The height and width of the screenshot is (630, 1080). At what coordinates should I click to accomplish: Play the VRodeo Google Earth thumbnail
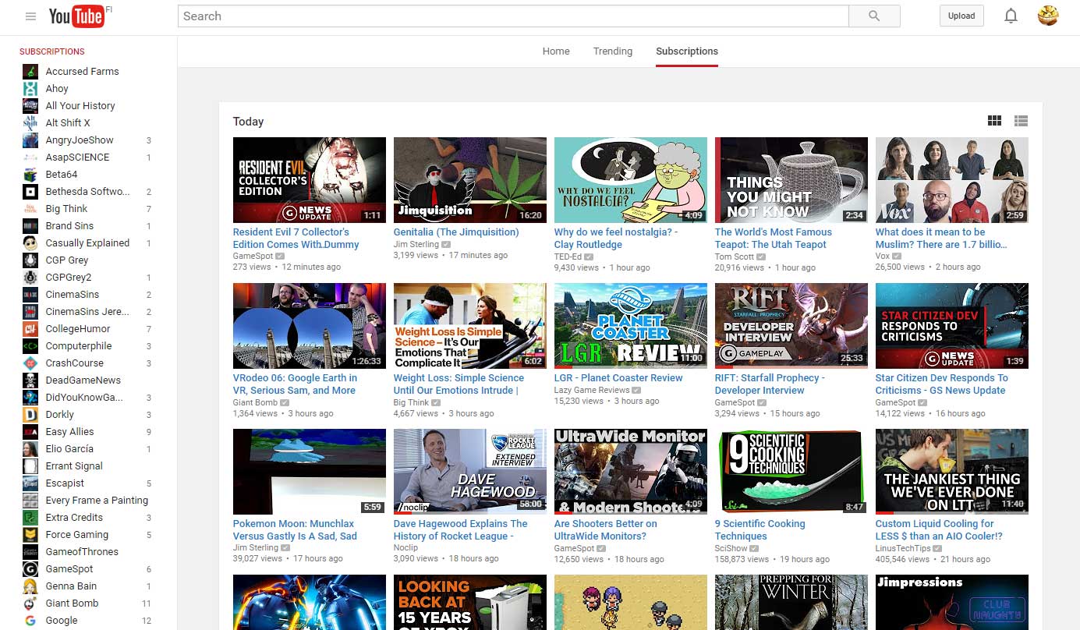[x=310, y=326]
